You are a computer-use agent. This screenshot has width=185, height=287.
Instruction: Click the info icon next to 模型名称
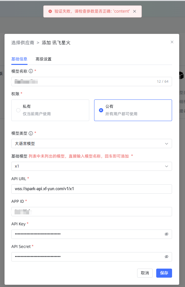(x=31, y=71)
